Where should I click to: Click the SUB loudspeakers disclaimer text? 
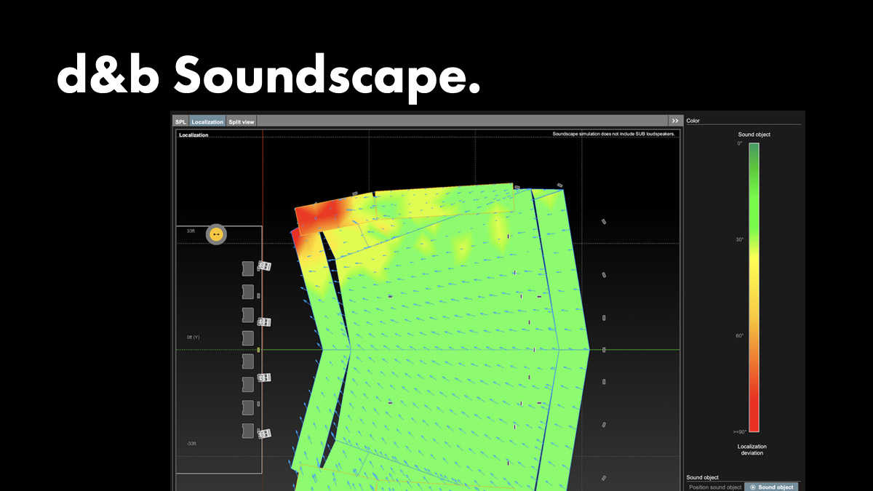click(613, 135)
